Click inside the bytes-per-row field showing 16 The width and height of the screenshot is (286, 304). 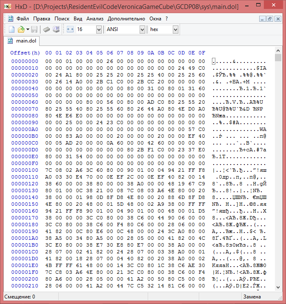(86, 29)
